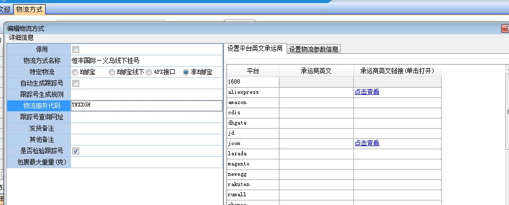Image resolution: width=509 pixels, height=205 pixels.
Task: Select the 1688 platform row
Action: tap(334, 82)
